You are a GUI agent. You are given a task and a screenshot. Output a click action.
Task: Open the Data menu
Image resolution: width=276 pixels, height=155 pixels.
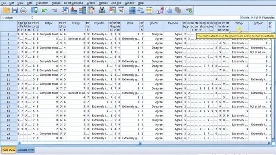point(29,3)
